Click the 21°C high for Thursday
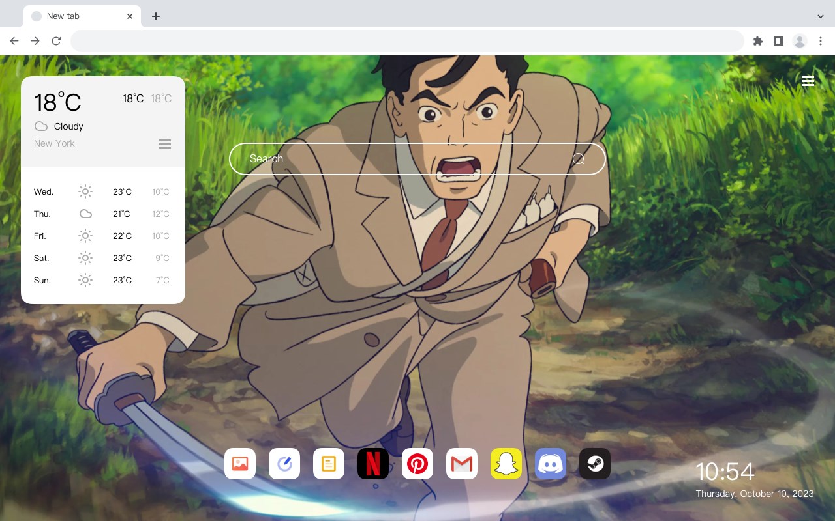The image size is (835, 521). [x=121, y=214]
